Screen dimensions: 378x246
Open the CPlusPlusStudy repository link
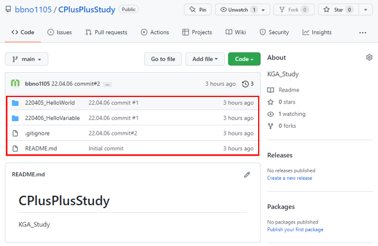pyautogui.click(x=87, y=9)
